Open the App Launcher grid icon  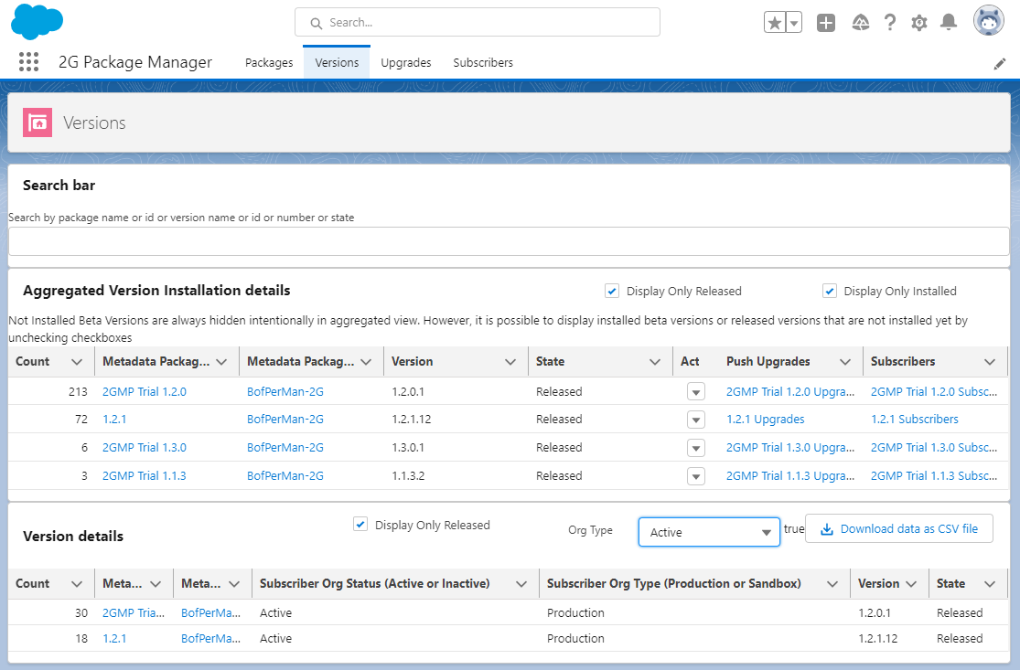[28, 62]
